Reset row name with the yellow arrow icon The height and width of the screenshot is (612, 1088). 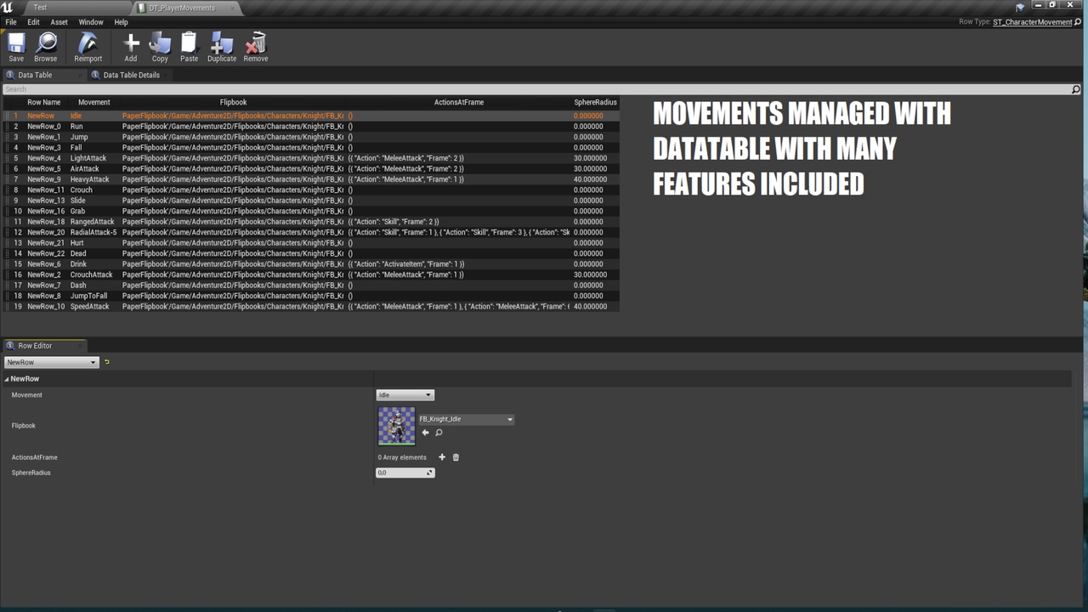click(x=106, y=362)
